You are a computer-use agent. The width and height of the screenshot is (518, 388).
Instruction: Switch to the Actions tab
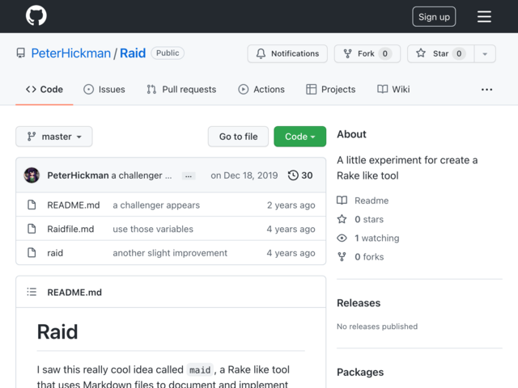(261, 90)
